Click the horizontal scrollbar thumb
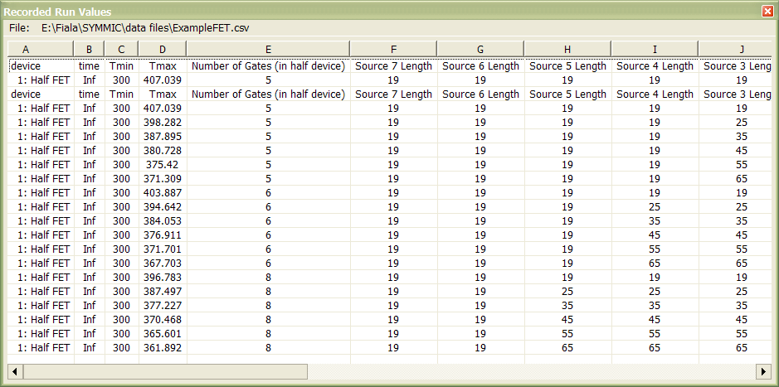 165,371
